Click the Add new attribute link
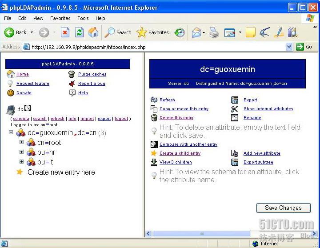The width and height of the screenshot is (320, 248). [x=262, y=153]
